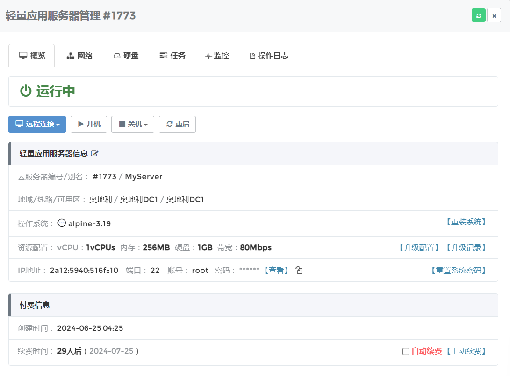Go to the 任务 tab
The width and height of the screenshot is (510, 376).
172,56
